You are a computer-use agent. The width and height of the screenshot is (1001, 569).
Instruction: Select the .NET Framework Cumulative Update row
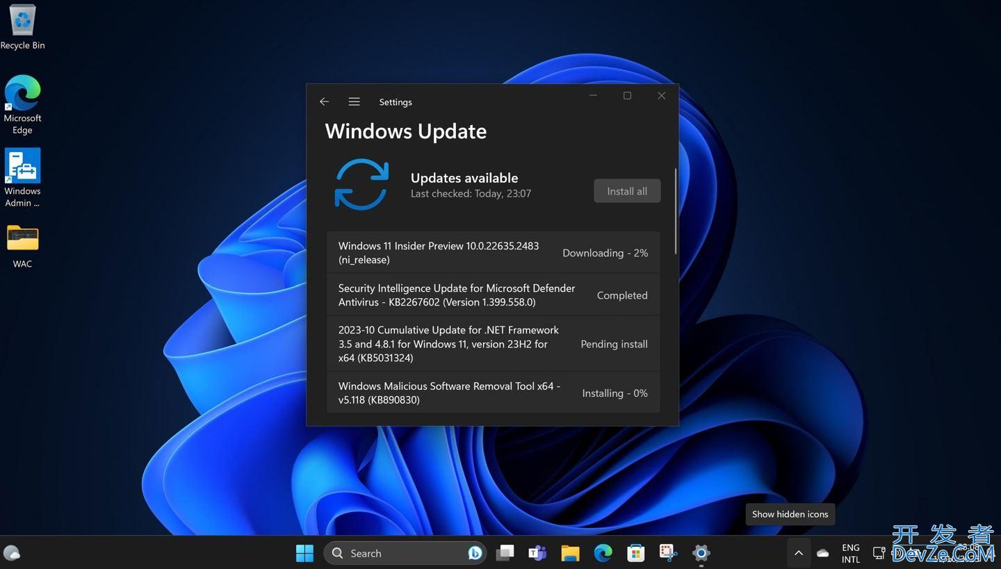pos(493,344)
